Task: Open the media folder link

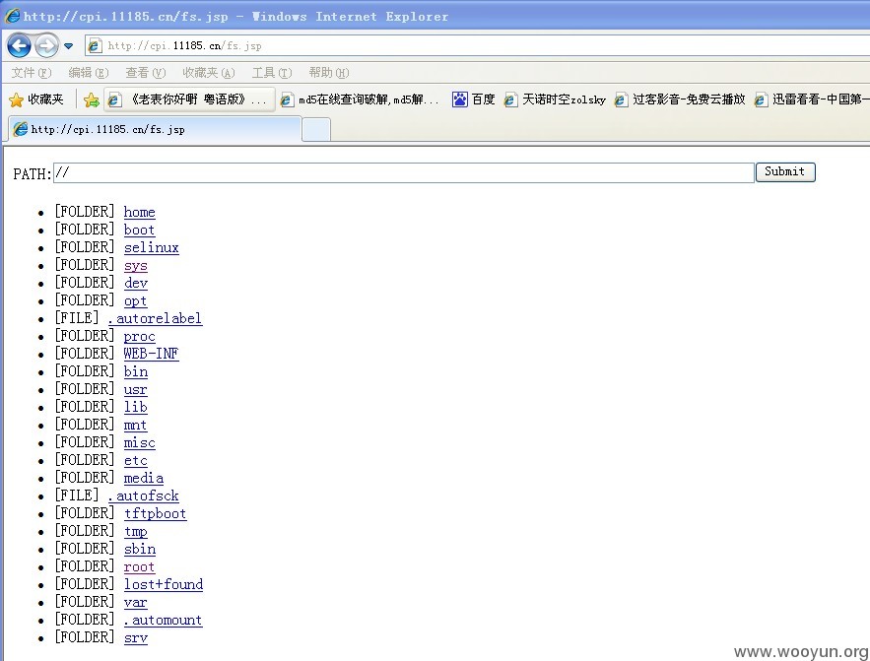Action: point(144,478)
